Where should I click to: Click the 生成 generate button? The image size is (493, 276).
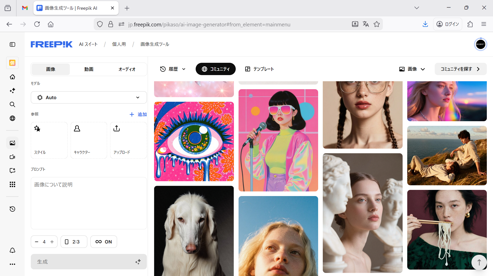click(89, 262)
